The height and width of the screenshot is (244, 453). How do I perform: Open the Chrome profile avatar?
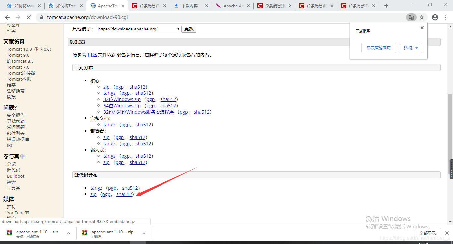click(x=435, y=17)
